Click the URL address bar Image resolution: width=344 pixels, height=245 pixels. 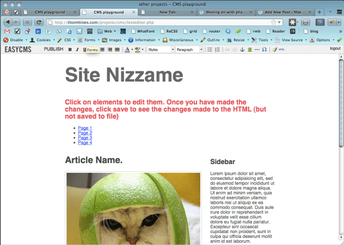(x=163, y=22)
